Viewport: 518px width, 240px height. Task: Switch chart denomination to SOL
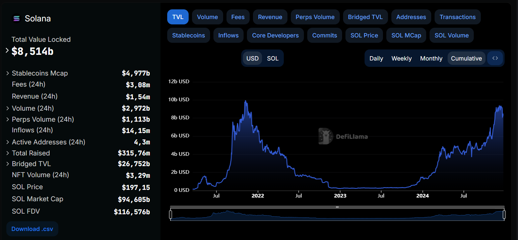(x=273, y=58)
